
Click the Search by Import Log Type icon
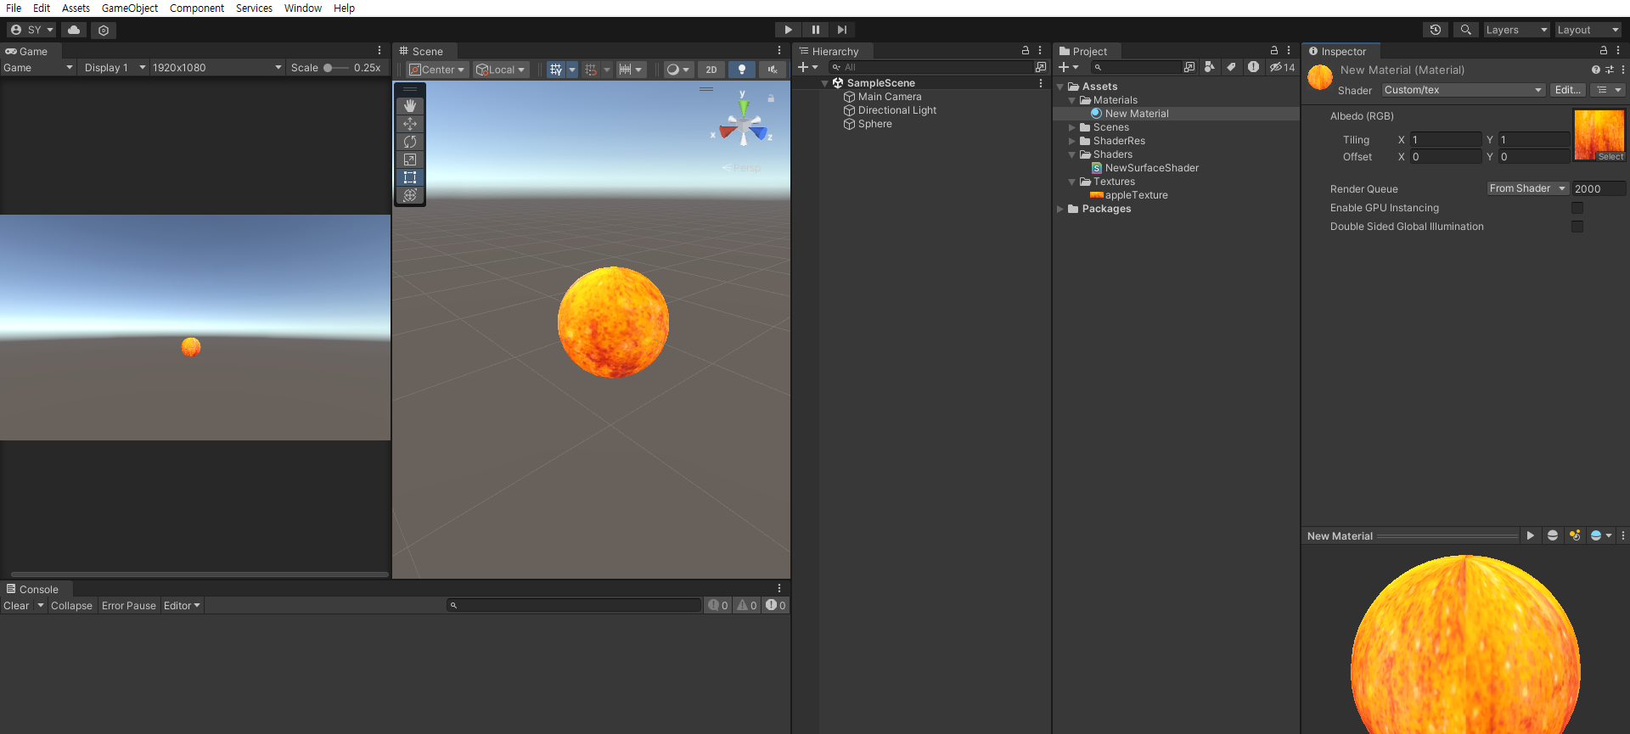tap(1253, 67)
